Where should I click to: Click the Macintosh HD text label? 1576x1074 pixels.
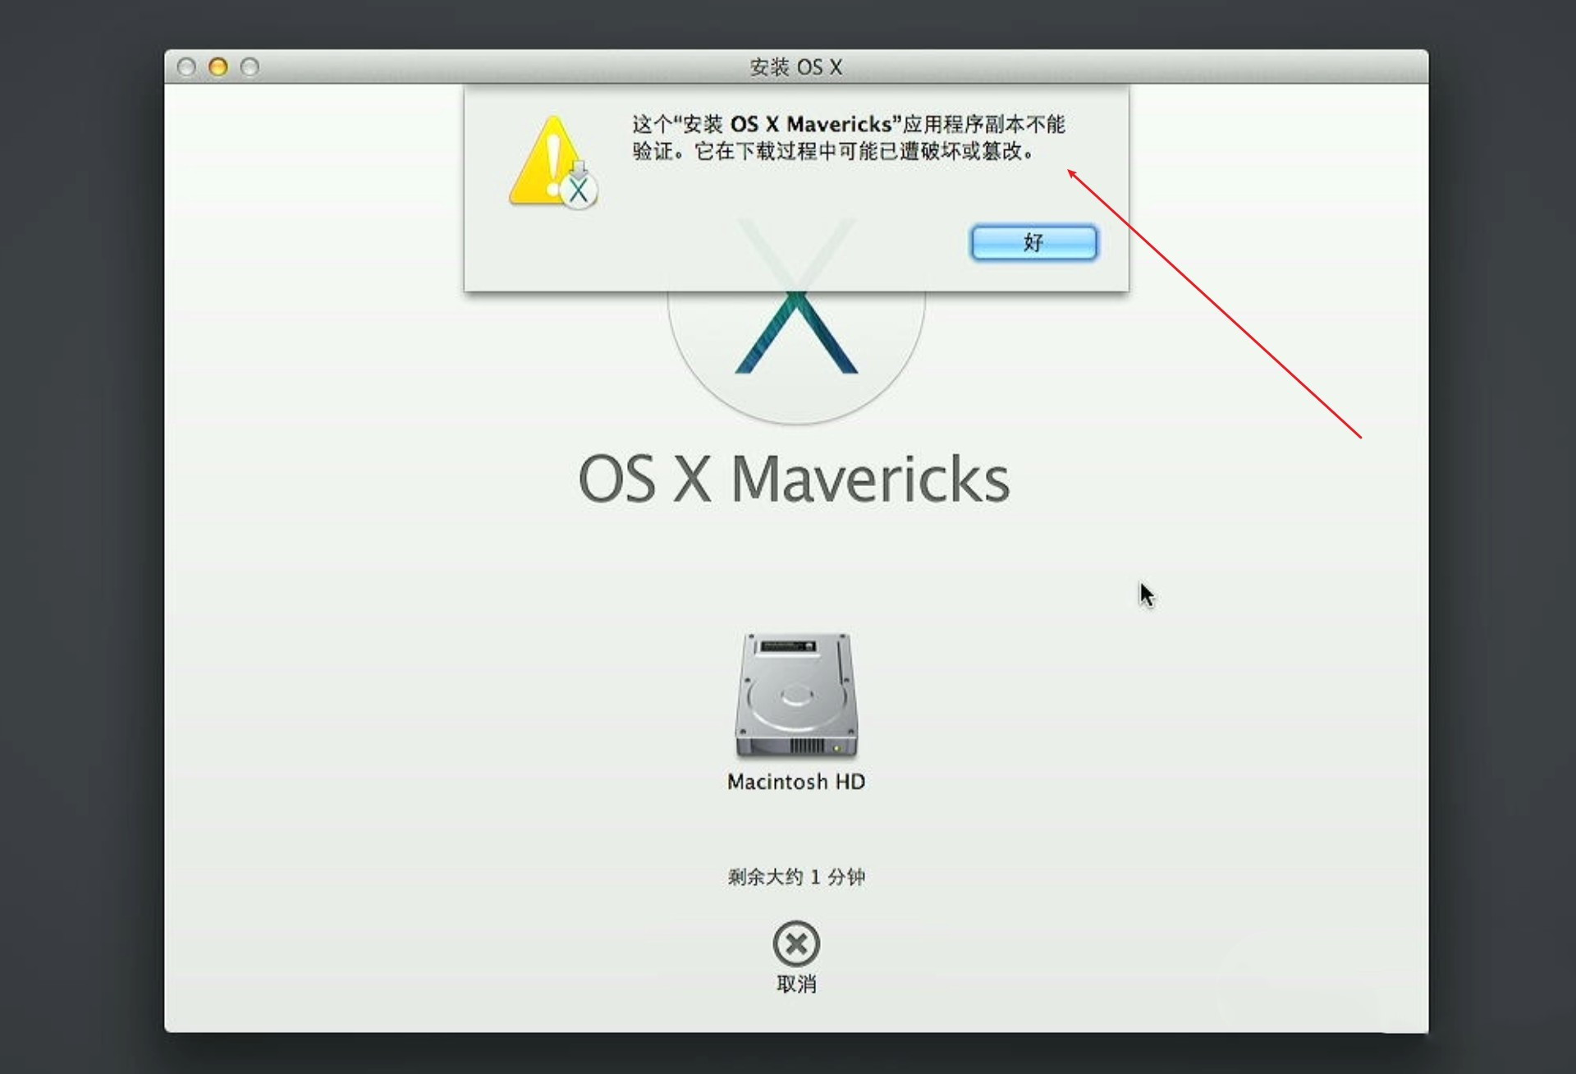795,782
